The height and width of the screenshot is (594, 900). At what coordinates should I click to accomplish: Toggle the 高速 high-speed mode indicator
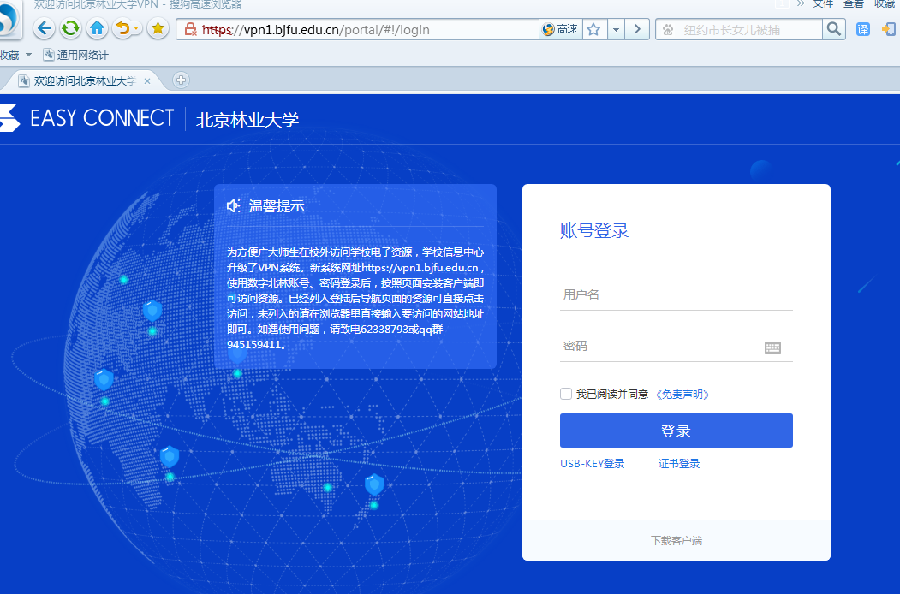(x=560, y=29)
